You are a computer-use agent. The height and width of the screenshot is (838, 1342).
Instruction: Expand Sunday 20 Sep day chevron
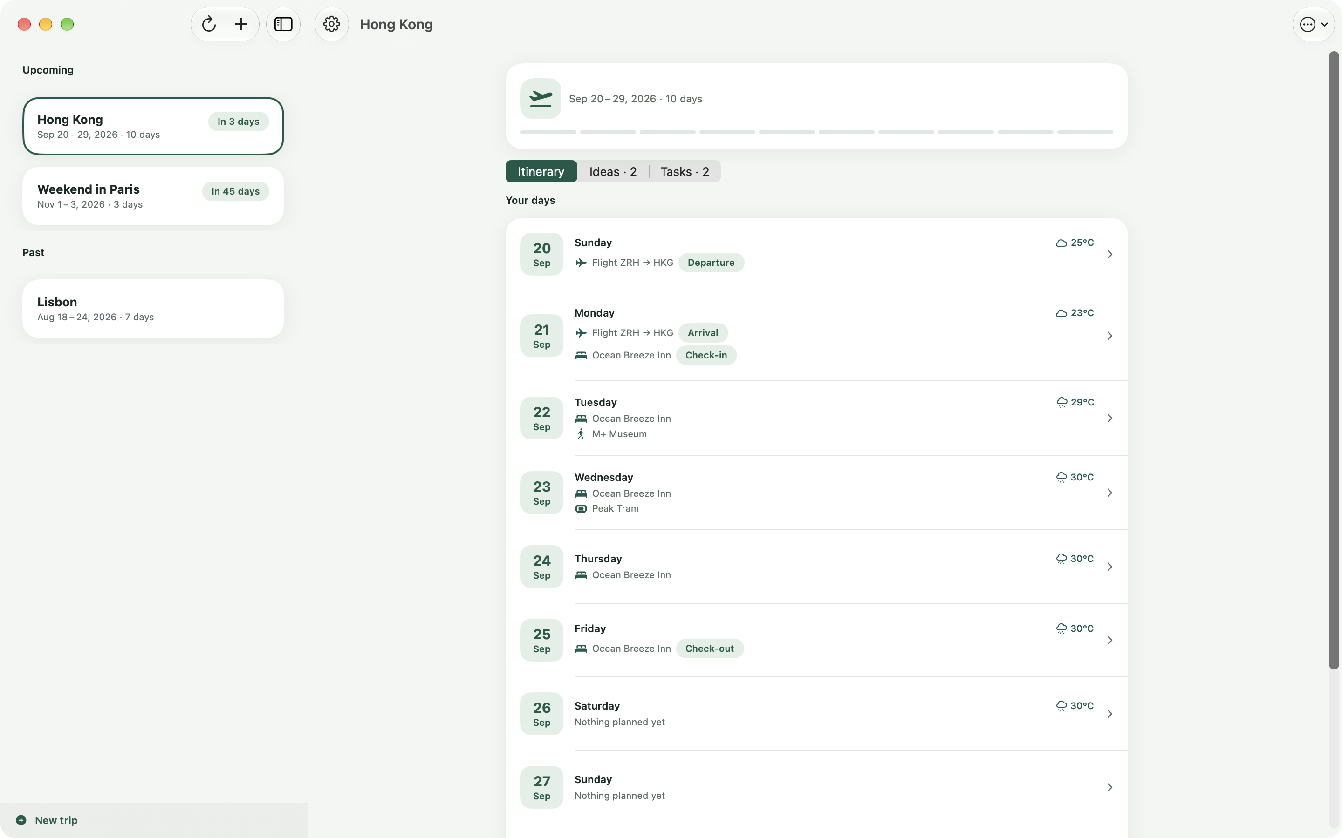click(1109, 254)
